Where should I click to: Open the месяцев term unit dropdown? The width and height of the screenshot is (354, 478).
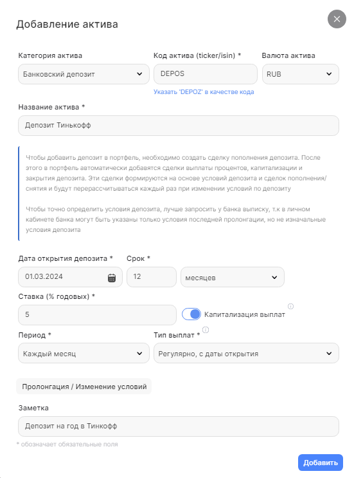[233, 277]
